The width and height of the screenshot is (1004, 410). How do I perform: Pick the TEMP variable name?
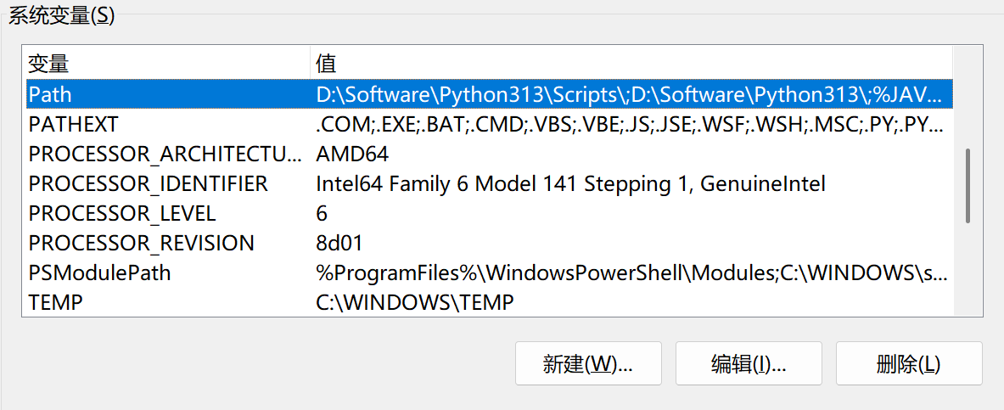coord(56,302)
